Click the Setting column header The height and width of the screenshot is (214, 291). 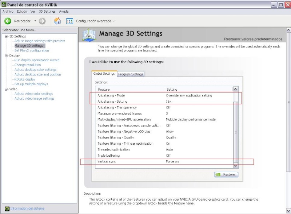pos(198,90)
